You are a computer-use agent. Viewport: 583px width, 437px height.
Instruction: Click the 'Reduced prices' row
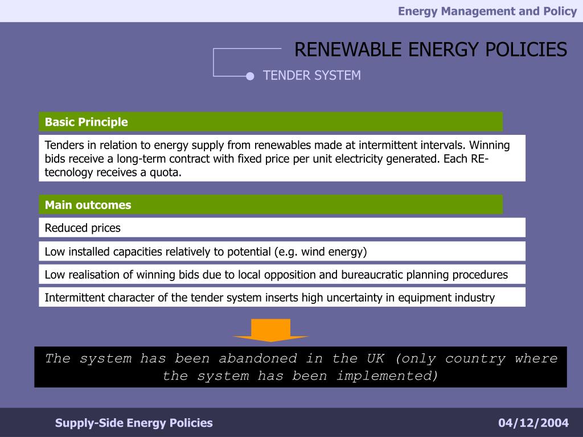tap(282, 228)
